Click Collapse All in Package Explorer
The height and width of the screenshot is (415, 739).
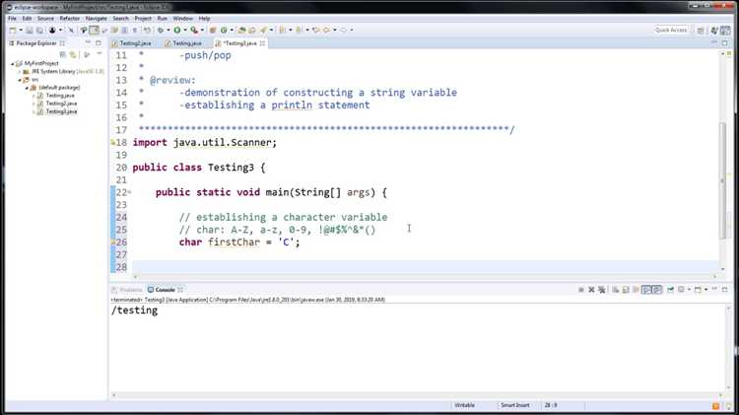pos(61,54)
